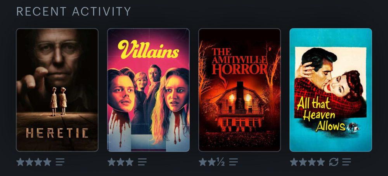Screen dimensions: 388x176
Task: Open the review icon under Amityville Horror
Action: [x=233, y=162]
